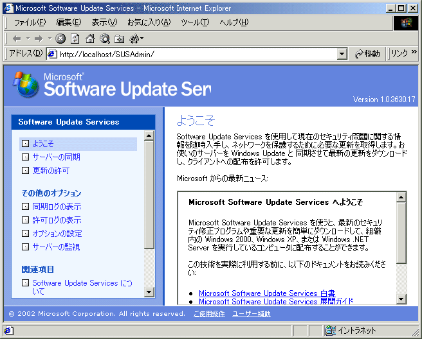
Task: Open 更新の許可 navigation link
Action: click(51, 171)
